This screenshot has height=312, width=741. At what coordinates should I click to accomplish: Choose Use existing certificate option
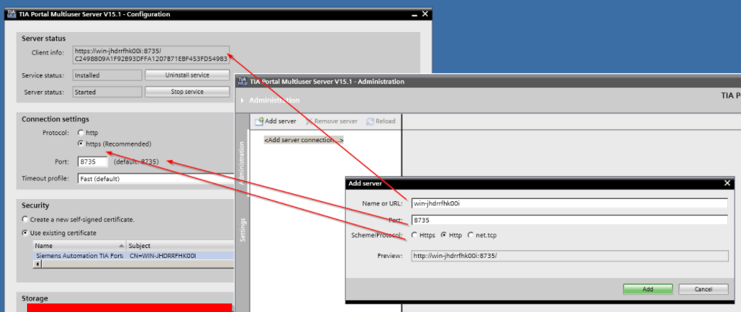point(25,232)
